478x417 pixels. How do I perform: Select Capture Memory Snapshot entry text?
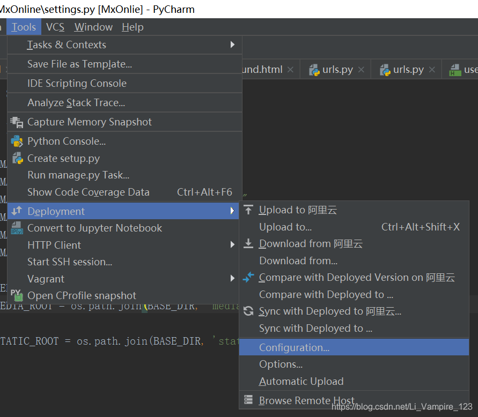89,122
